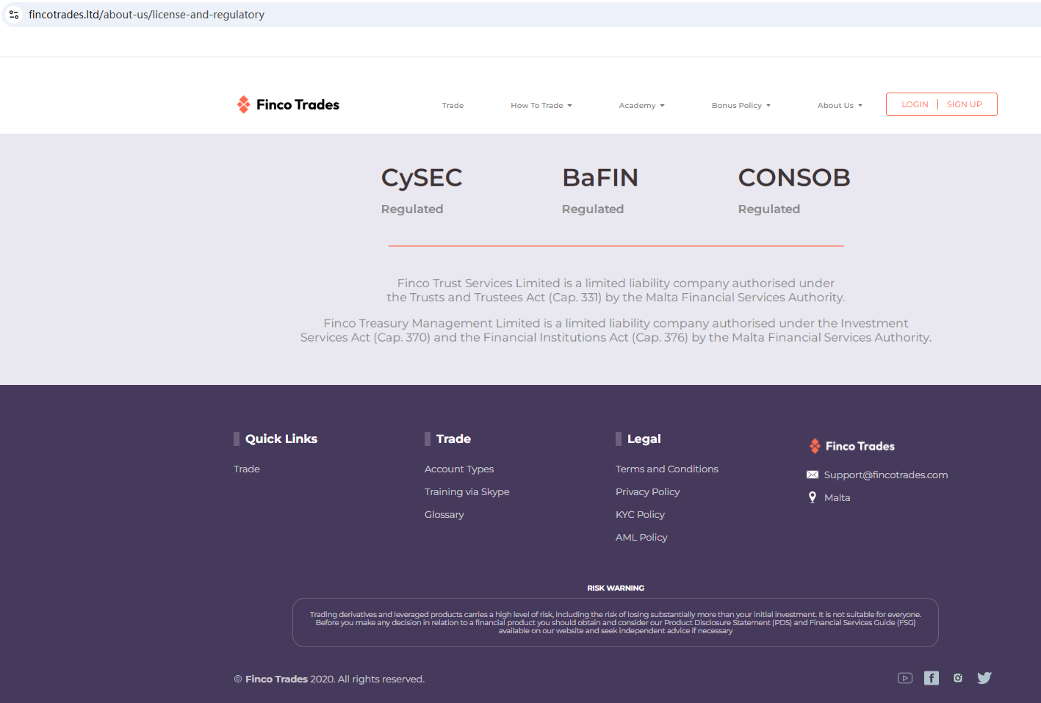Click the Finco Trust Services Limited paragraph
The image size is (1041, 703).
616,290
